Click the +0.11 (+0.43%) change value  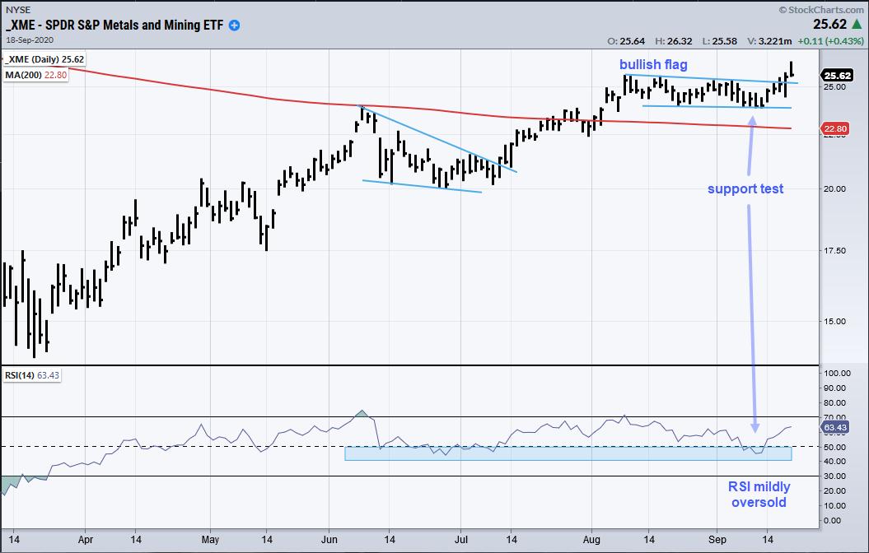coord(831,41)
